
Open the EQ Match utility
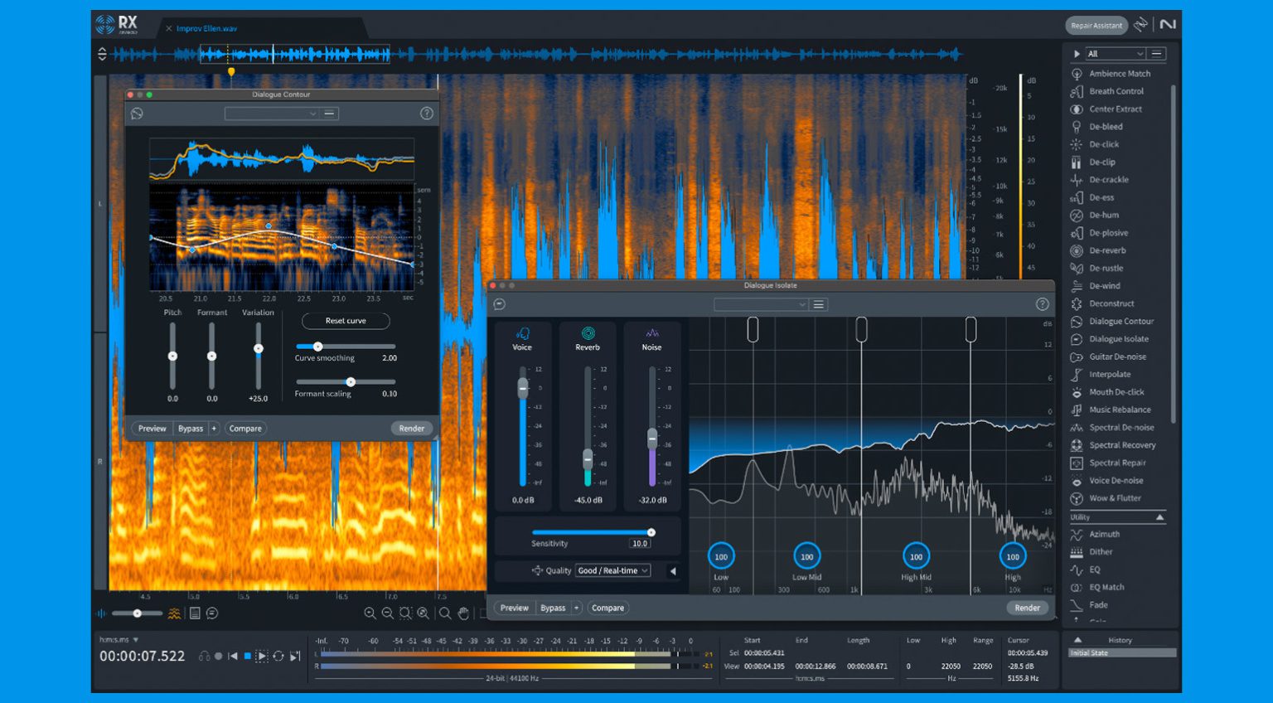1106,587
